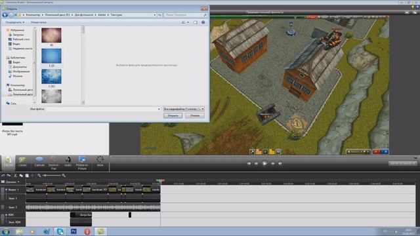420x236 pixels.
Task: Click Adobe folder in breadcrumb path
Action: tap(102, 15)
